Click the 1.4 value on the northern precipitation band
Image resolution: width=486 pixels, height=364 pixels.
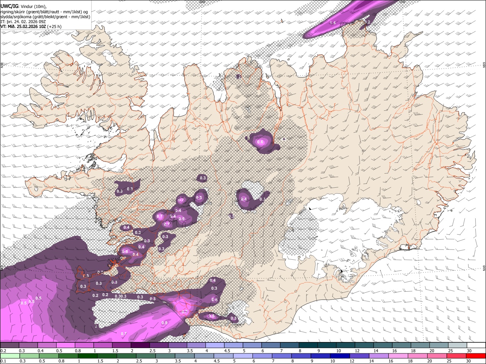click(333, 23)
